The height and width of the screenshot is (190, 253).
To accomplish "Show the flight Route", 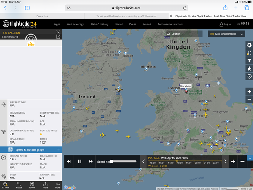I will 19,185.
